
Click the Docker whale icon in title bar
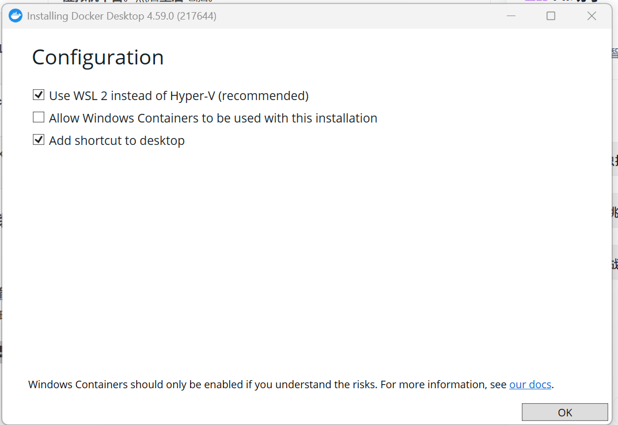(x=16, y=16)
